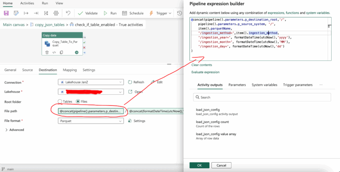Screen dimensions: 340x172
Task: Click the Run pipeline button
Action: pos(110,13)
